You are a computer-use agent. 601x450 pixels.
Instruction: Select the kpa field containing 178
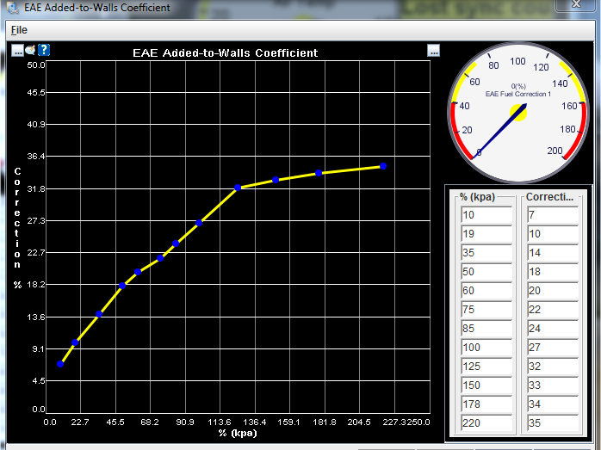click(x=486, y=404)
